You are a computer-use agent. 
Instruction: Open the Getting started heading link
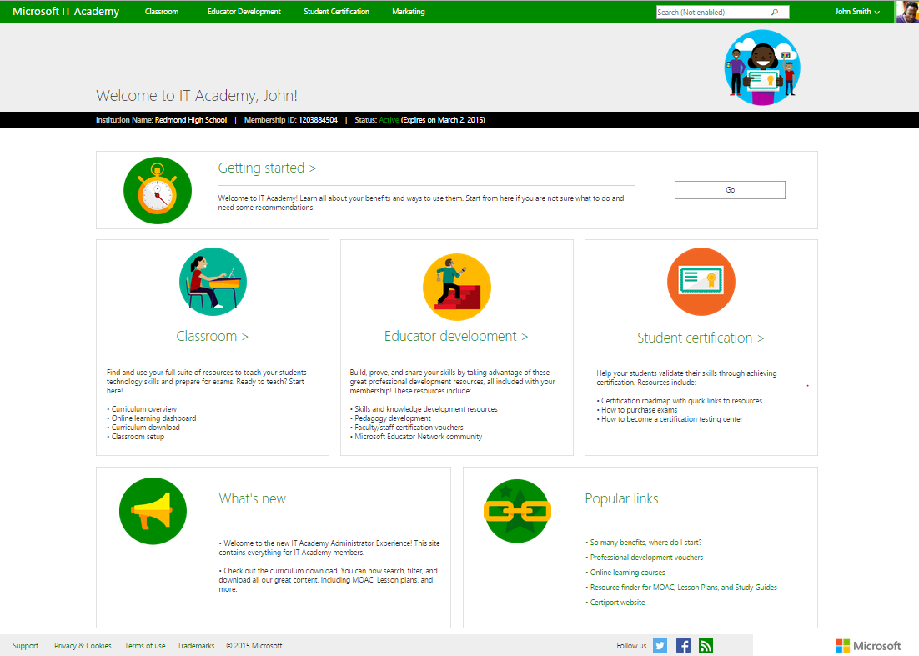point(267,168)
